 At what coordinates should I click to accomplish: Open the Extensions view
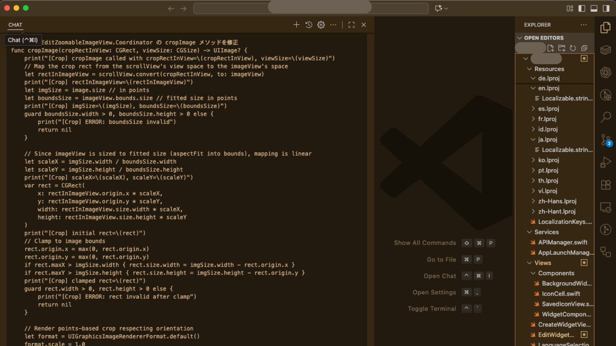click(x=605, y=185)
